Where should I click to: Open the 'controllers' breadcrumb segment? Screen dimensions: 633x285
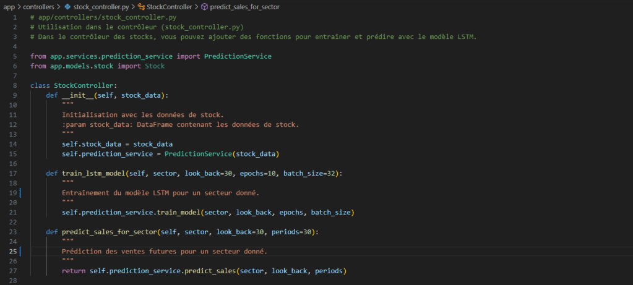click(x=39, y=7)
